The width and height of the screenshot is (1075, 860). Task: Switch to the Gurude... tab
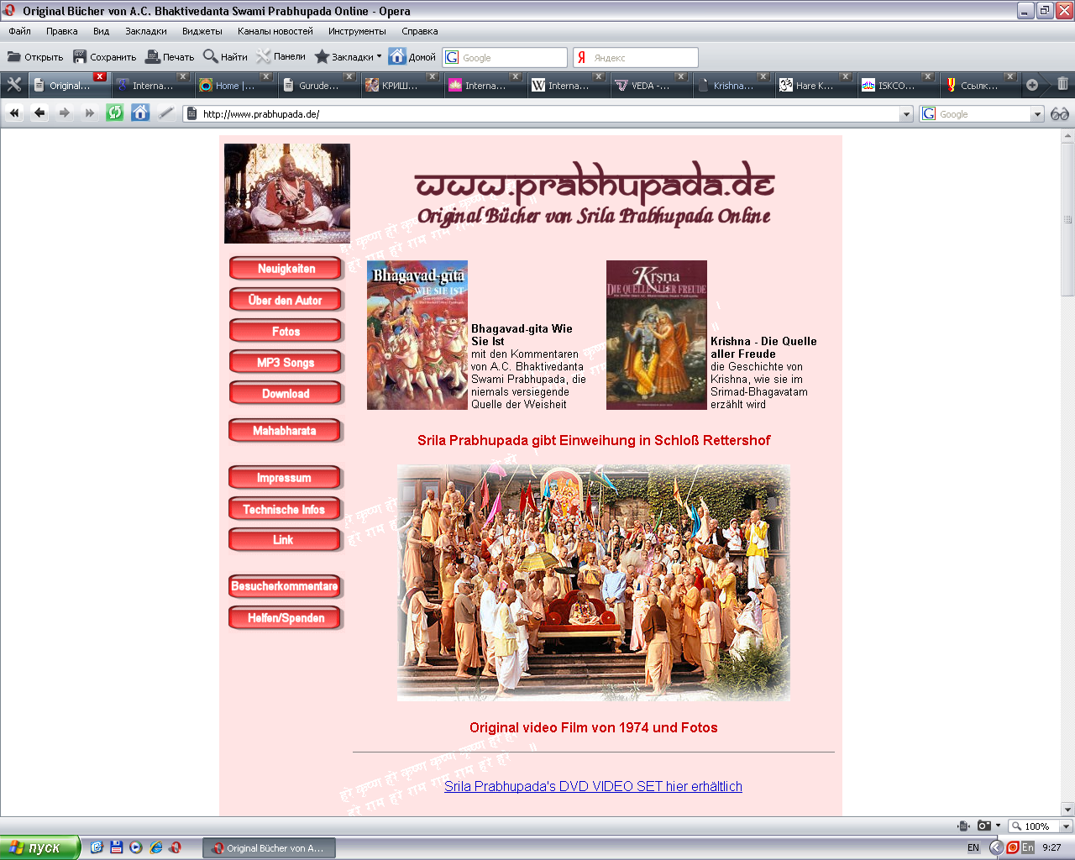(x=318, y=85)
